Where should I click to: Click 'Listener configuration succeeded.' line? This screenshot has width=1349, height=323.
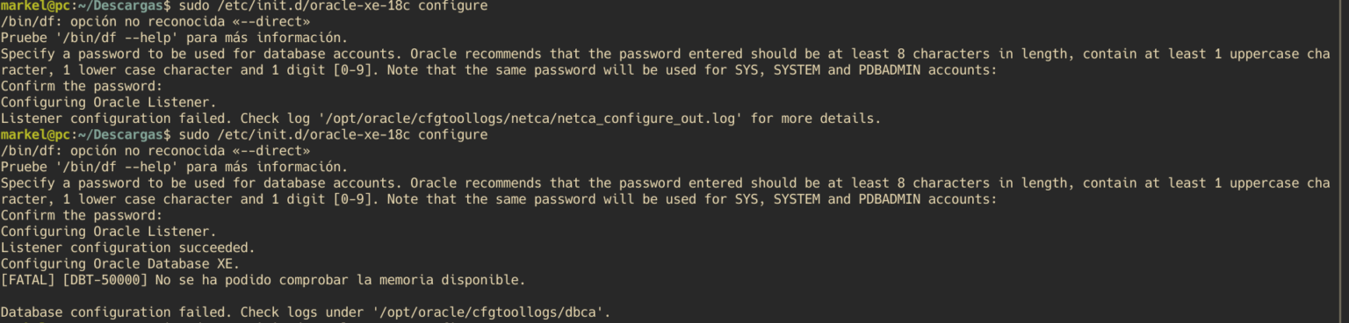(127, 248)
